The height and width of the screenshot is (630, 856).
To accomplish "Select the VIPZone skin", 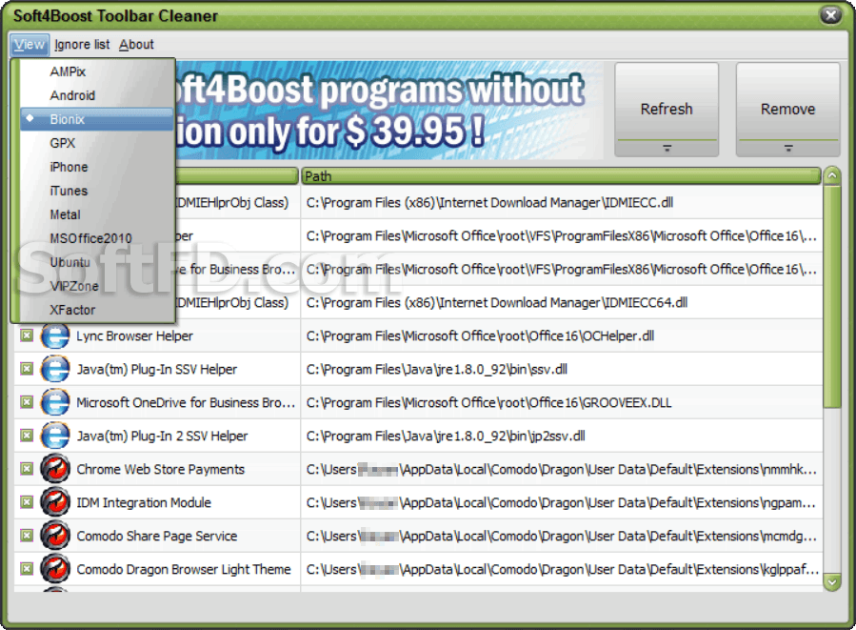I will point(97,286).
